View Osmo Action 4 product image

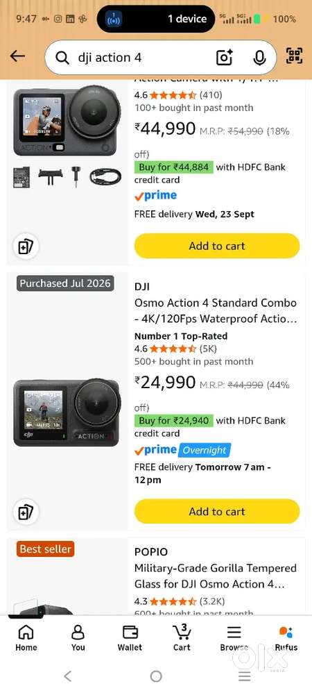pyautogui.click(x=67, y=413)
